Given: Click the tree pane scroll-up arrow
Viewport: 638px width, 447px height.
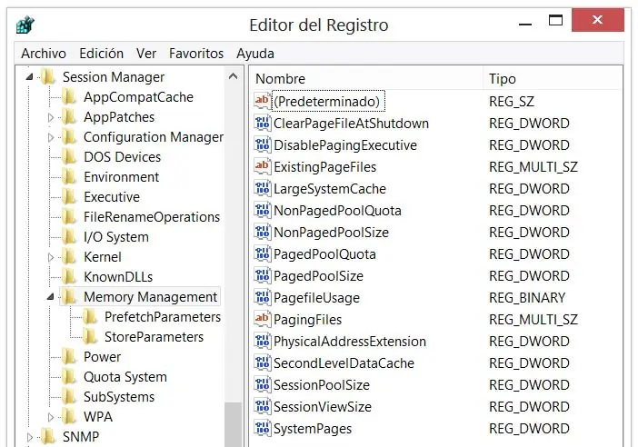Looking at the screenshot, I should (234, 76).
